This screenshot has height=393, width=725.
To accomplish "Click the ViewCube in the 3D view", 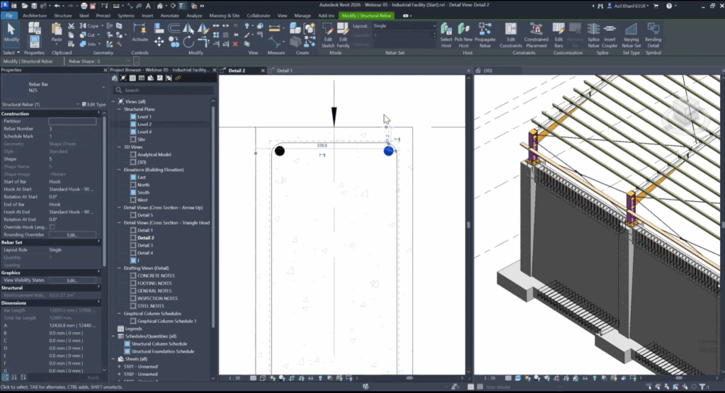I will click(x=685, y=114).
